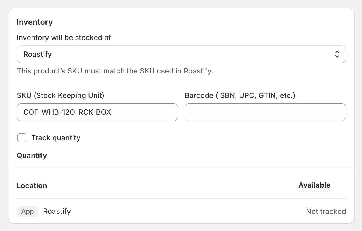362x231 pixels.
Task: Click the SKU (Stock Keeping Unit) label
Action: point(61,95)
